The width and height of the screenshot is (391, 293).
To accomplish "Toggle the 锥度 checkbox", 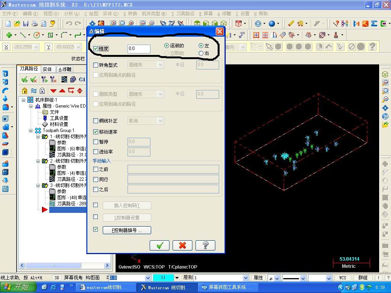I will pyautogui.click(x=95, y=48).
